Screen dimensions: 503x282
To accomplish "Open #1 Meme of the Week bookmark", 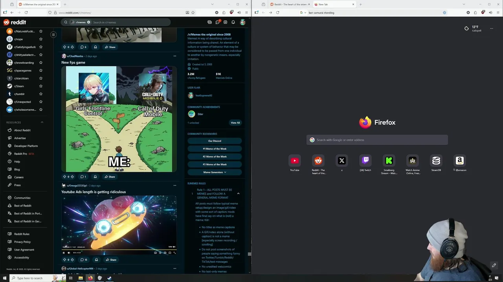I will tap(215, 149).
